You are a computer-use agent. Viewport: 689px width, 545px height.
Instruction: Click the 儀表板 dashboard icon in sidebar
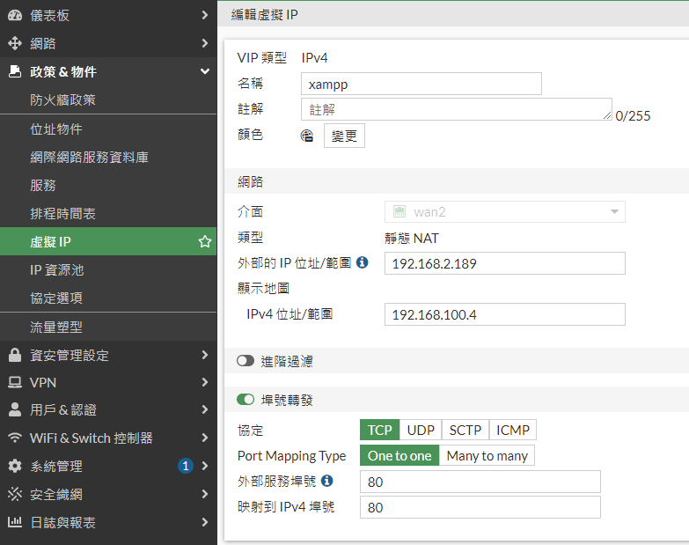(x=15, y=15)
